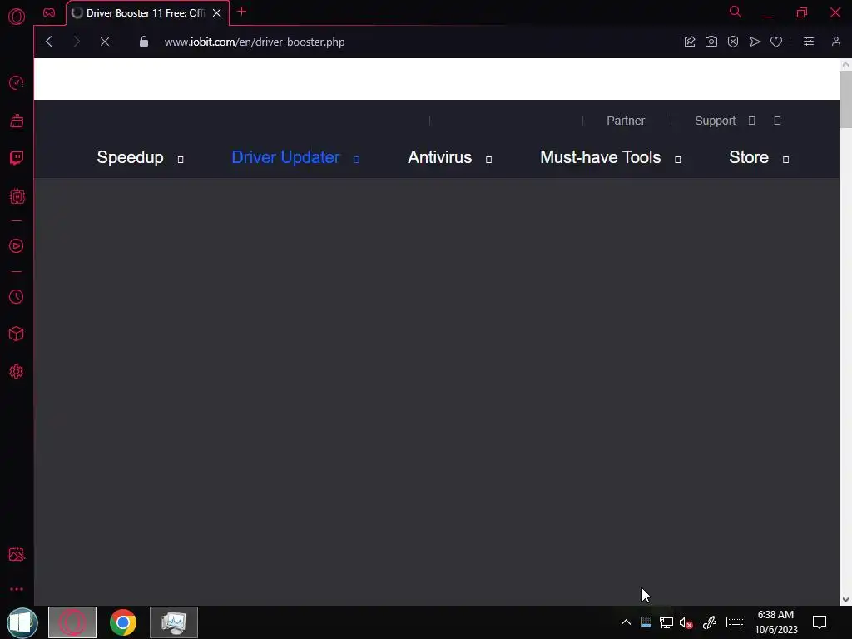Expand the Speedup dropdown arrow
This screenshot has width=852, height=639.
click(x=181, y=159)
